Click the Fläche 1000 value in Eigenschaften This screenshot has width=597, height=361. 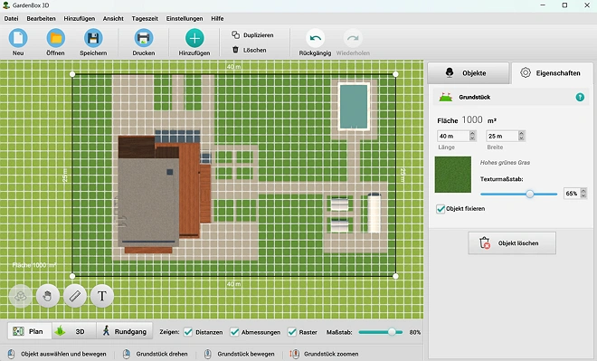point(472,120)
